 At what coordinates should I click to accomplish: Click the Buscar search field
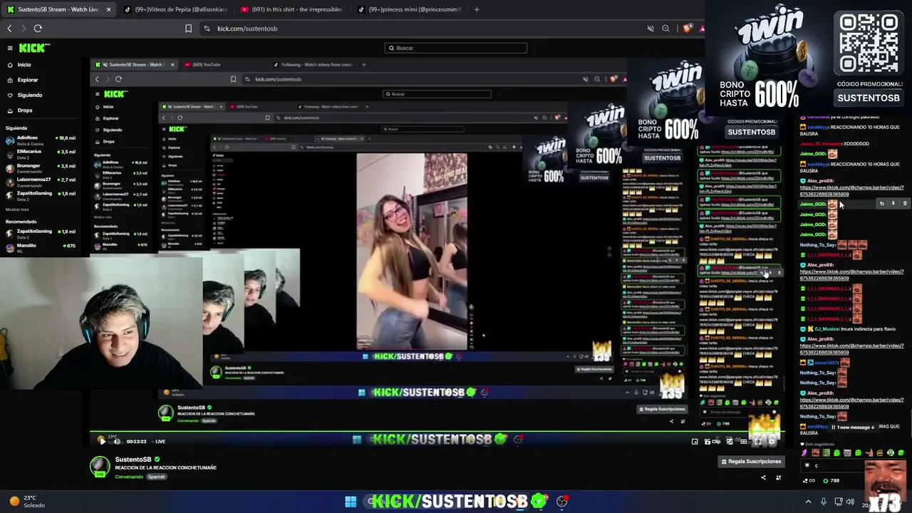(456, 48)
